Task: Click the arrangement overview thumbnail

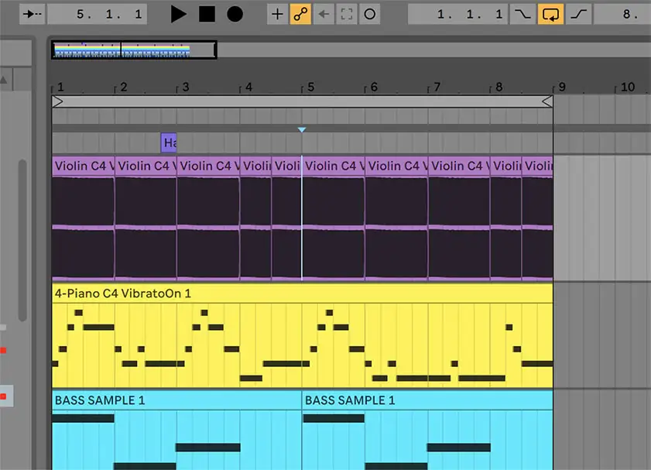Action: click(133, 50)
